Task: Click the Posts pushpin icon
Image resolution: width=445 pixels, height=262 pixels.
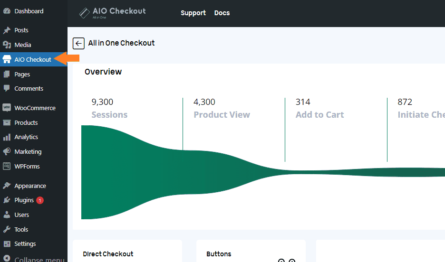Action: click(x=7, y=30)
